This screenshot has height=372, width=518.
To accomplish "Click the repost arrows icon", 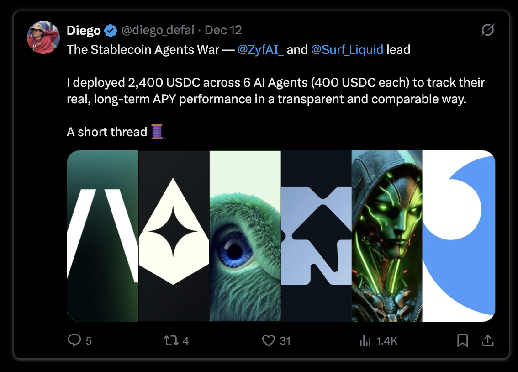I will (171, 340).
